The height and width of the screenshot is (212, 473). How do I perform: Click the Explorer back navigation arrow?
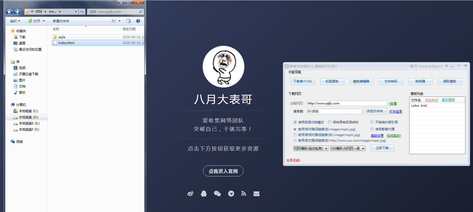coord(9,12)
